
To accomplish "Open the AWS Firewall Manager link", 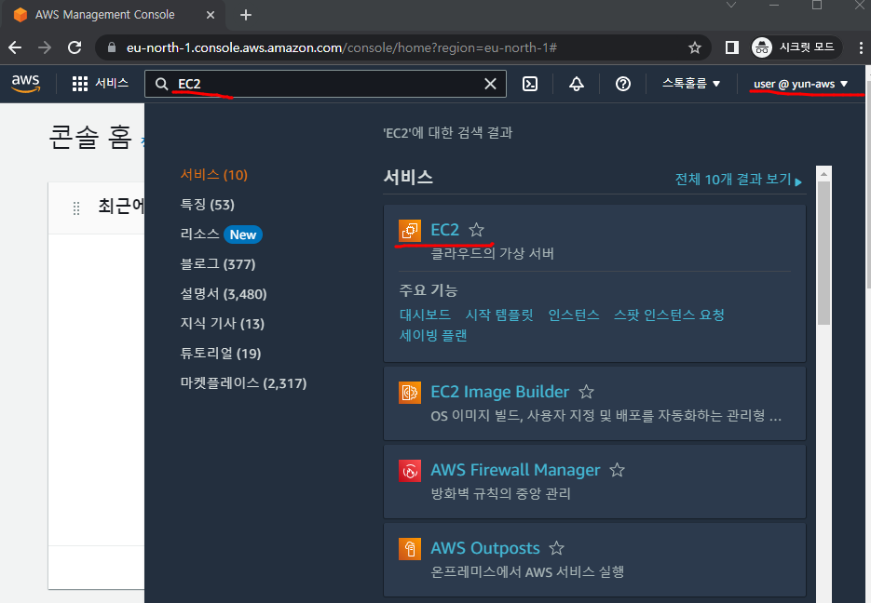I will tap(515, 470).
